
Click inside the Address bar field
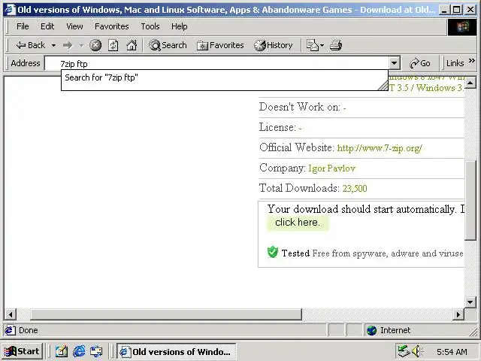(x=217, y=63)
